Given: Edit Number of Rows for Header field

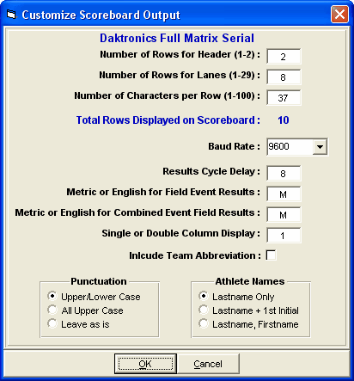Looking at the screenshot, I should (284, 57).
